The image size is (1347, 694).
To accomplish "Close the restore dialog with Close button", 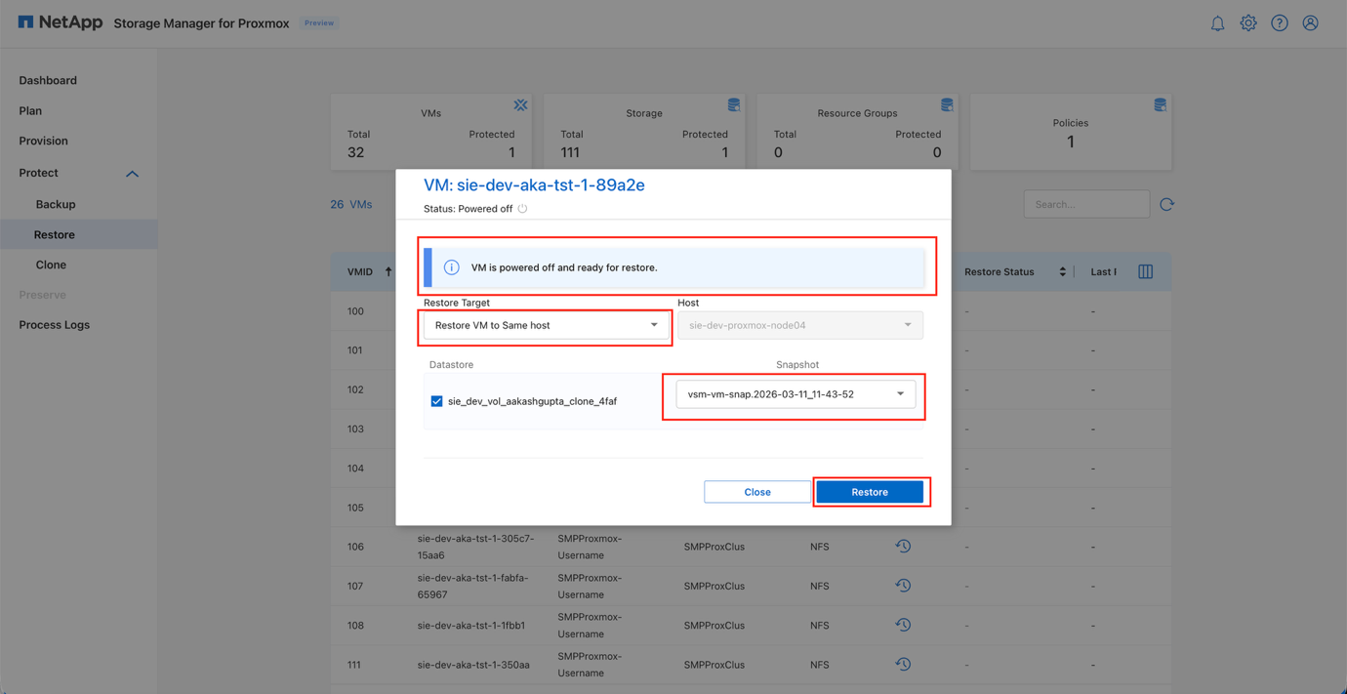I will coord(756,491).
